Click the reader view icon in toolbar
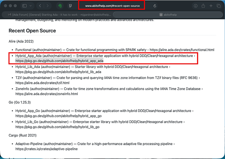The height and width of the screenshot is (159, 225). tap(70, 6)
